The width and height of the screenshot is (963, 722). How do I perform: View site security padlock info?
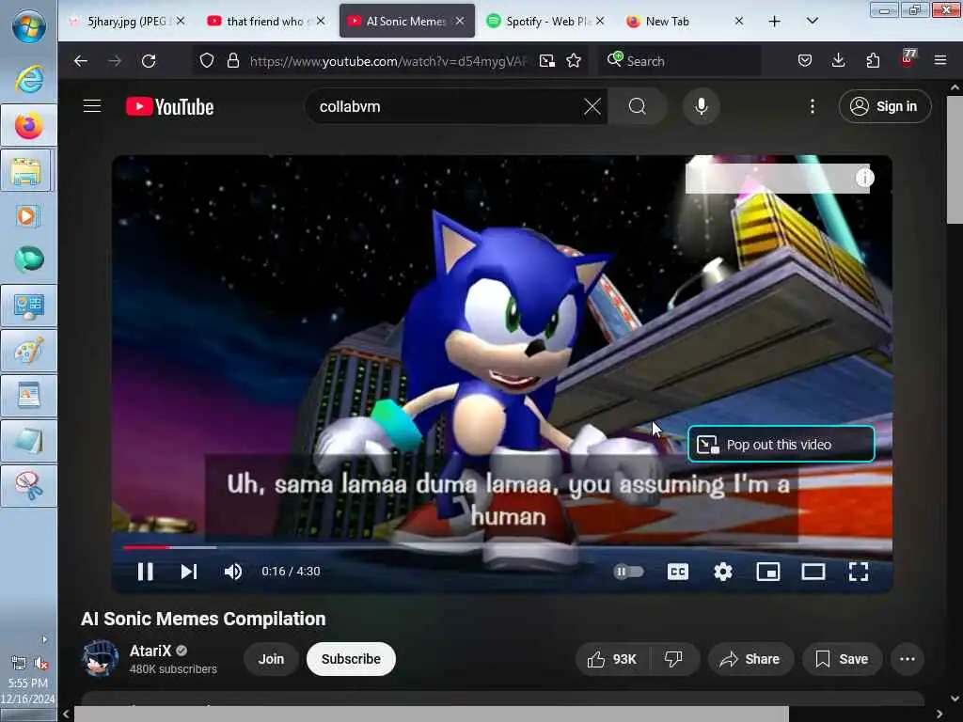point(233,61)
